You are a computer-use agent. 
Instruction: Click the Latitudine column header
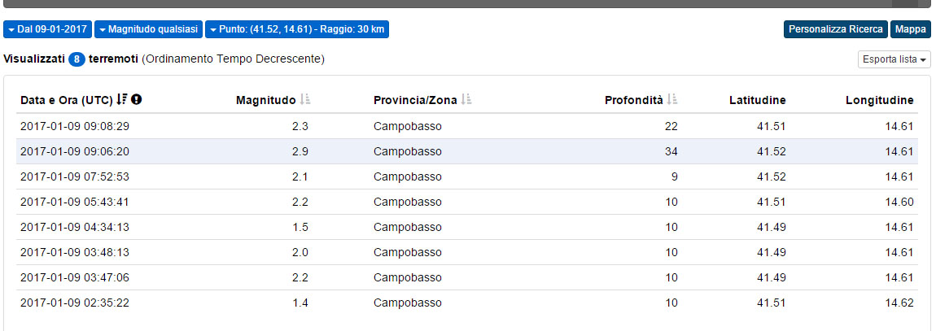tap(756, 100)
